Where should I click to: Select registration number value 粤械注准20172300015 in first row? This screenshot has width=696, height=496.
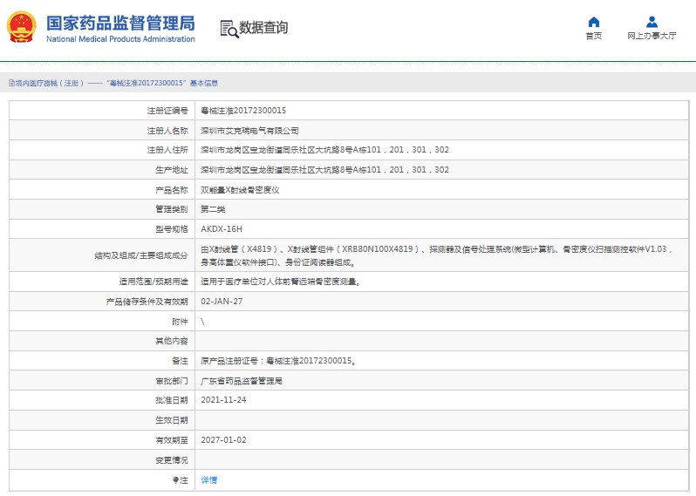243,111
